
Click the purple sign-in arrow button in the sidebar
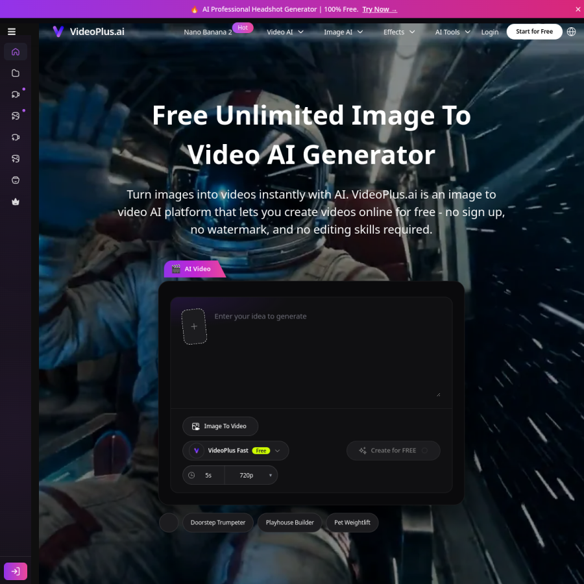point(16,571)
